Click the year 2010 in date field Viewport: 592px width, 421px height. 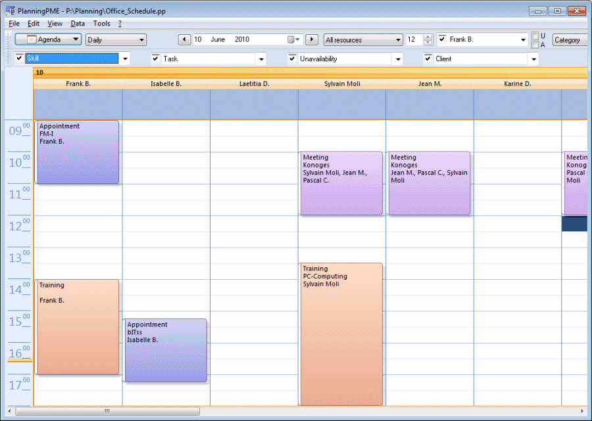click(242, 39)
